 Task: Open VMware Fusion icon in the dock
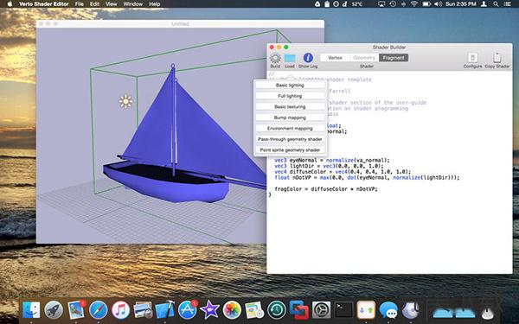[299, 310]
